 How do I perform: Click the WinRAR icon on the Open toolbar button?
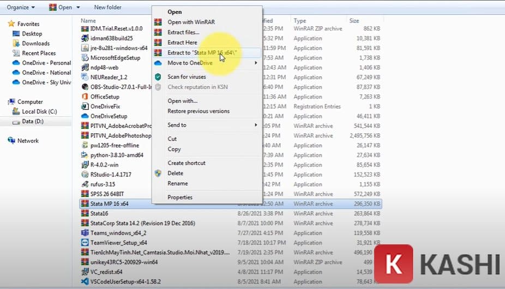(52, 7)
